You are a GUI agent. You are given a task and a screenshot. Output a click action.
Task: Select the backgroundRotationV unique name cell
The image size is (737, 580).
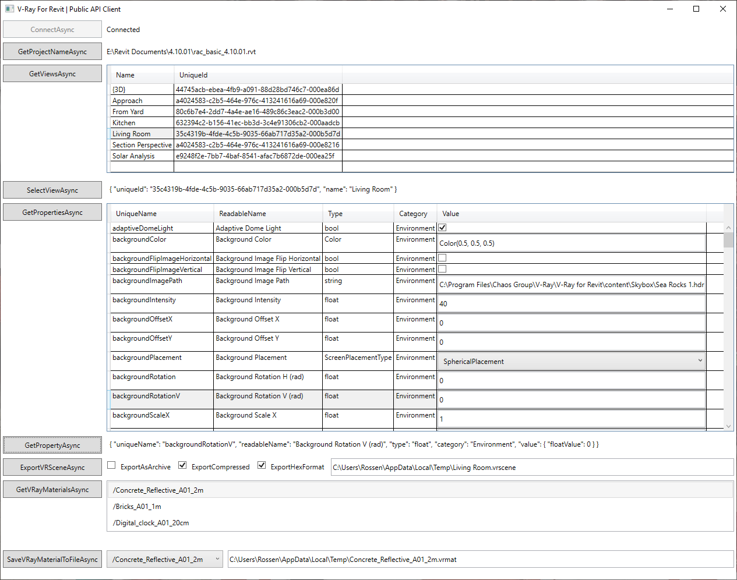pyautogui.click(x=162, y=399)
